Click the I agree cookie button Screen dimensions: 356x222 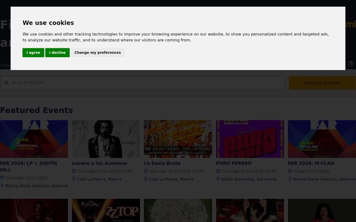pos(33,53)
